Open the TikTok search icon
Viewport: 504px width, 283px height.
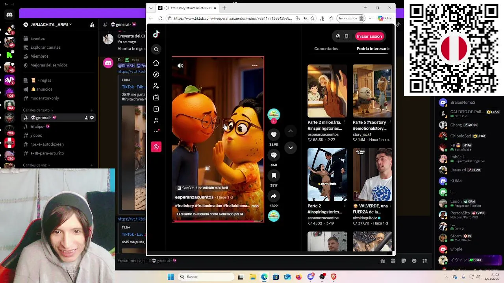click(156, 49)
